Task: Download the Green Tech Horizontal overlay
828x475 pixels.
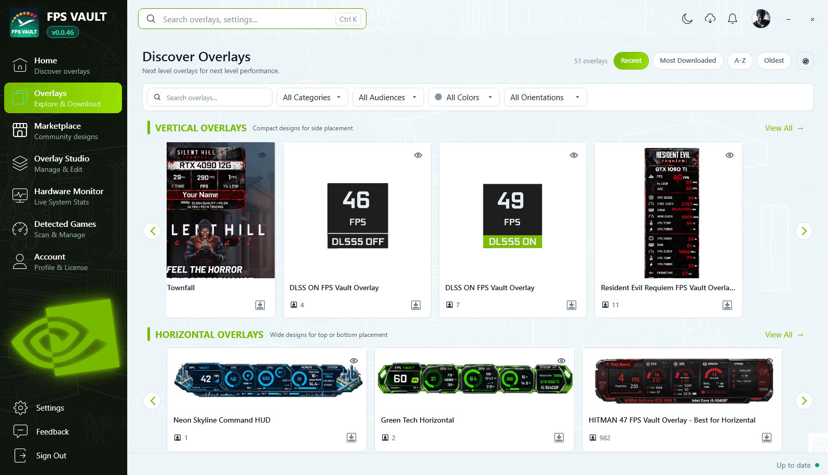Action: coord(559,438)
